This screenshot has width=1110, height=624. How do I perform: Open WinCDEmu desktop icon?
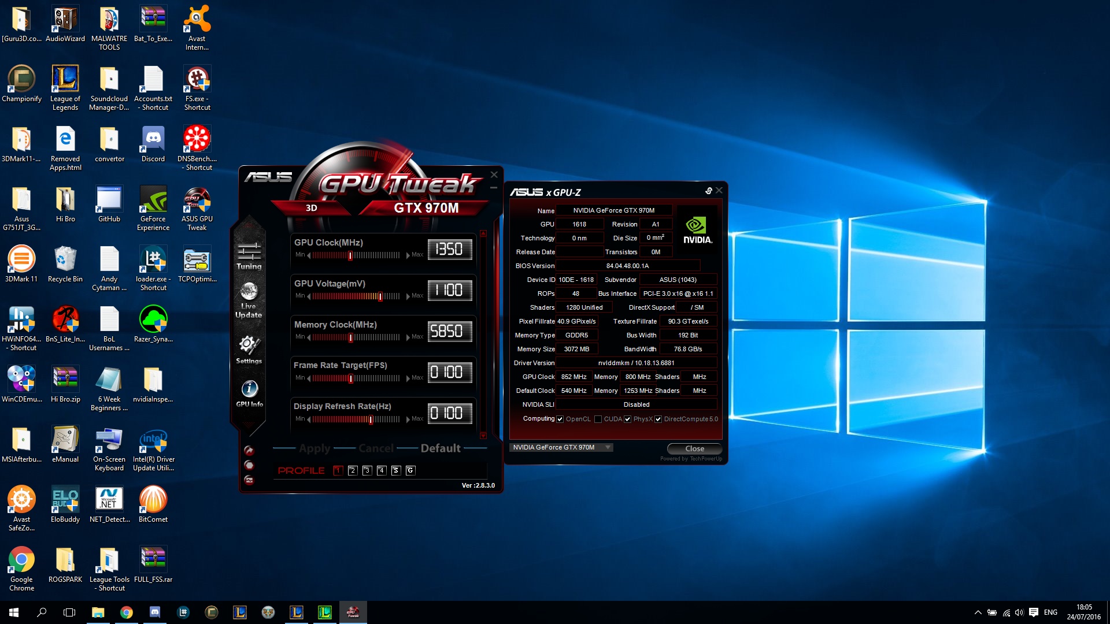click(21, 385)
